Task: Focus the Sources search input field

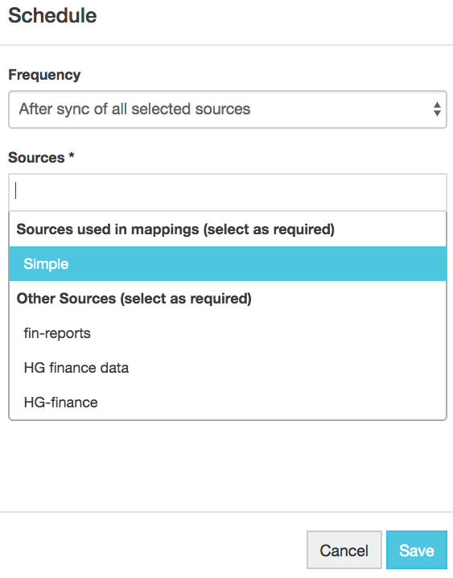Action: pos(227,192)
